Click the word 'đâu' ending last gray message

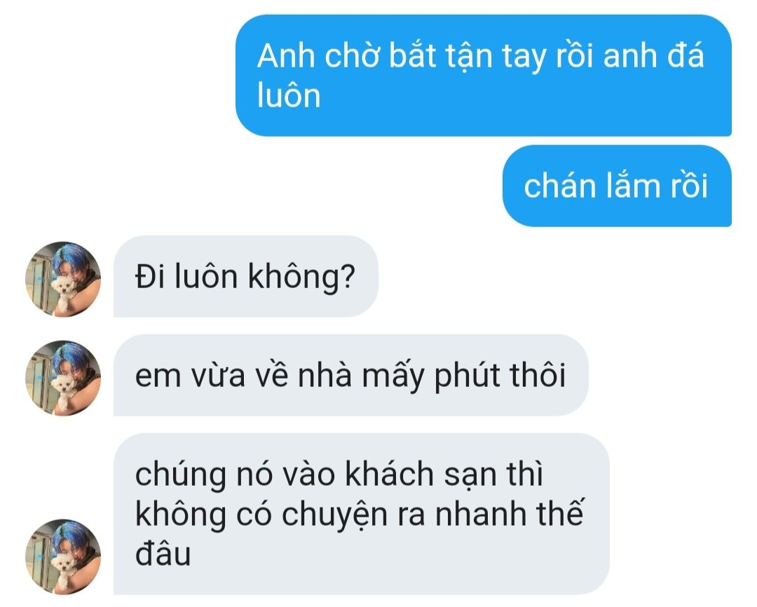[163, 554]
